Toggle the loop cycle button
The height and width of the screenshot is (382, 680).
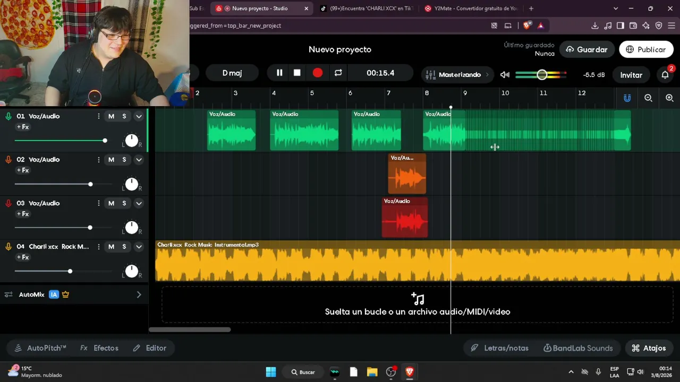point(338,73)
